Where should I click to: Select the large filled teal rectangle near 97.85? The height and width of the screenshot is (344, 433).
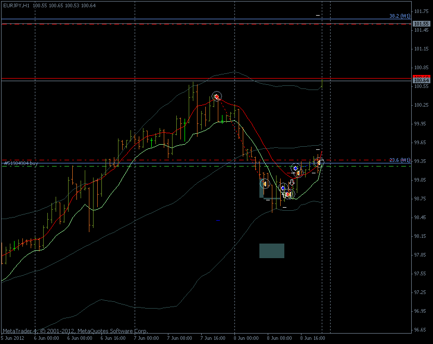click(272, 251)
